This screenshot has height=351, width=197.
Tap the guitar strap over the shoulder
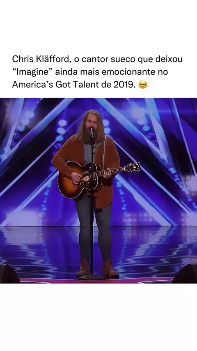[104, 150]
